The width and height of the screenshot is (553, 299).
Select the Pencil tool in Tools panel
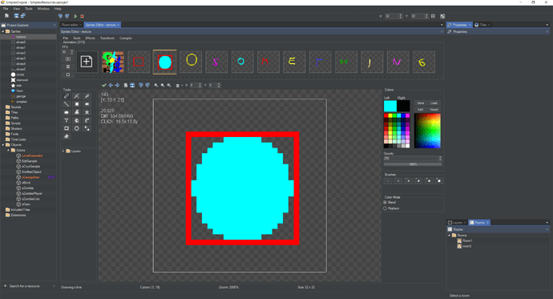tap(67, 96)
